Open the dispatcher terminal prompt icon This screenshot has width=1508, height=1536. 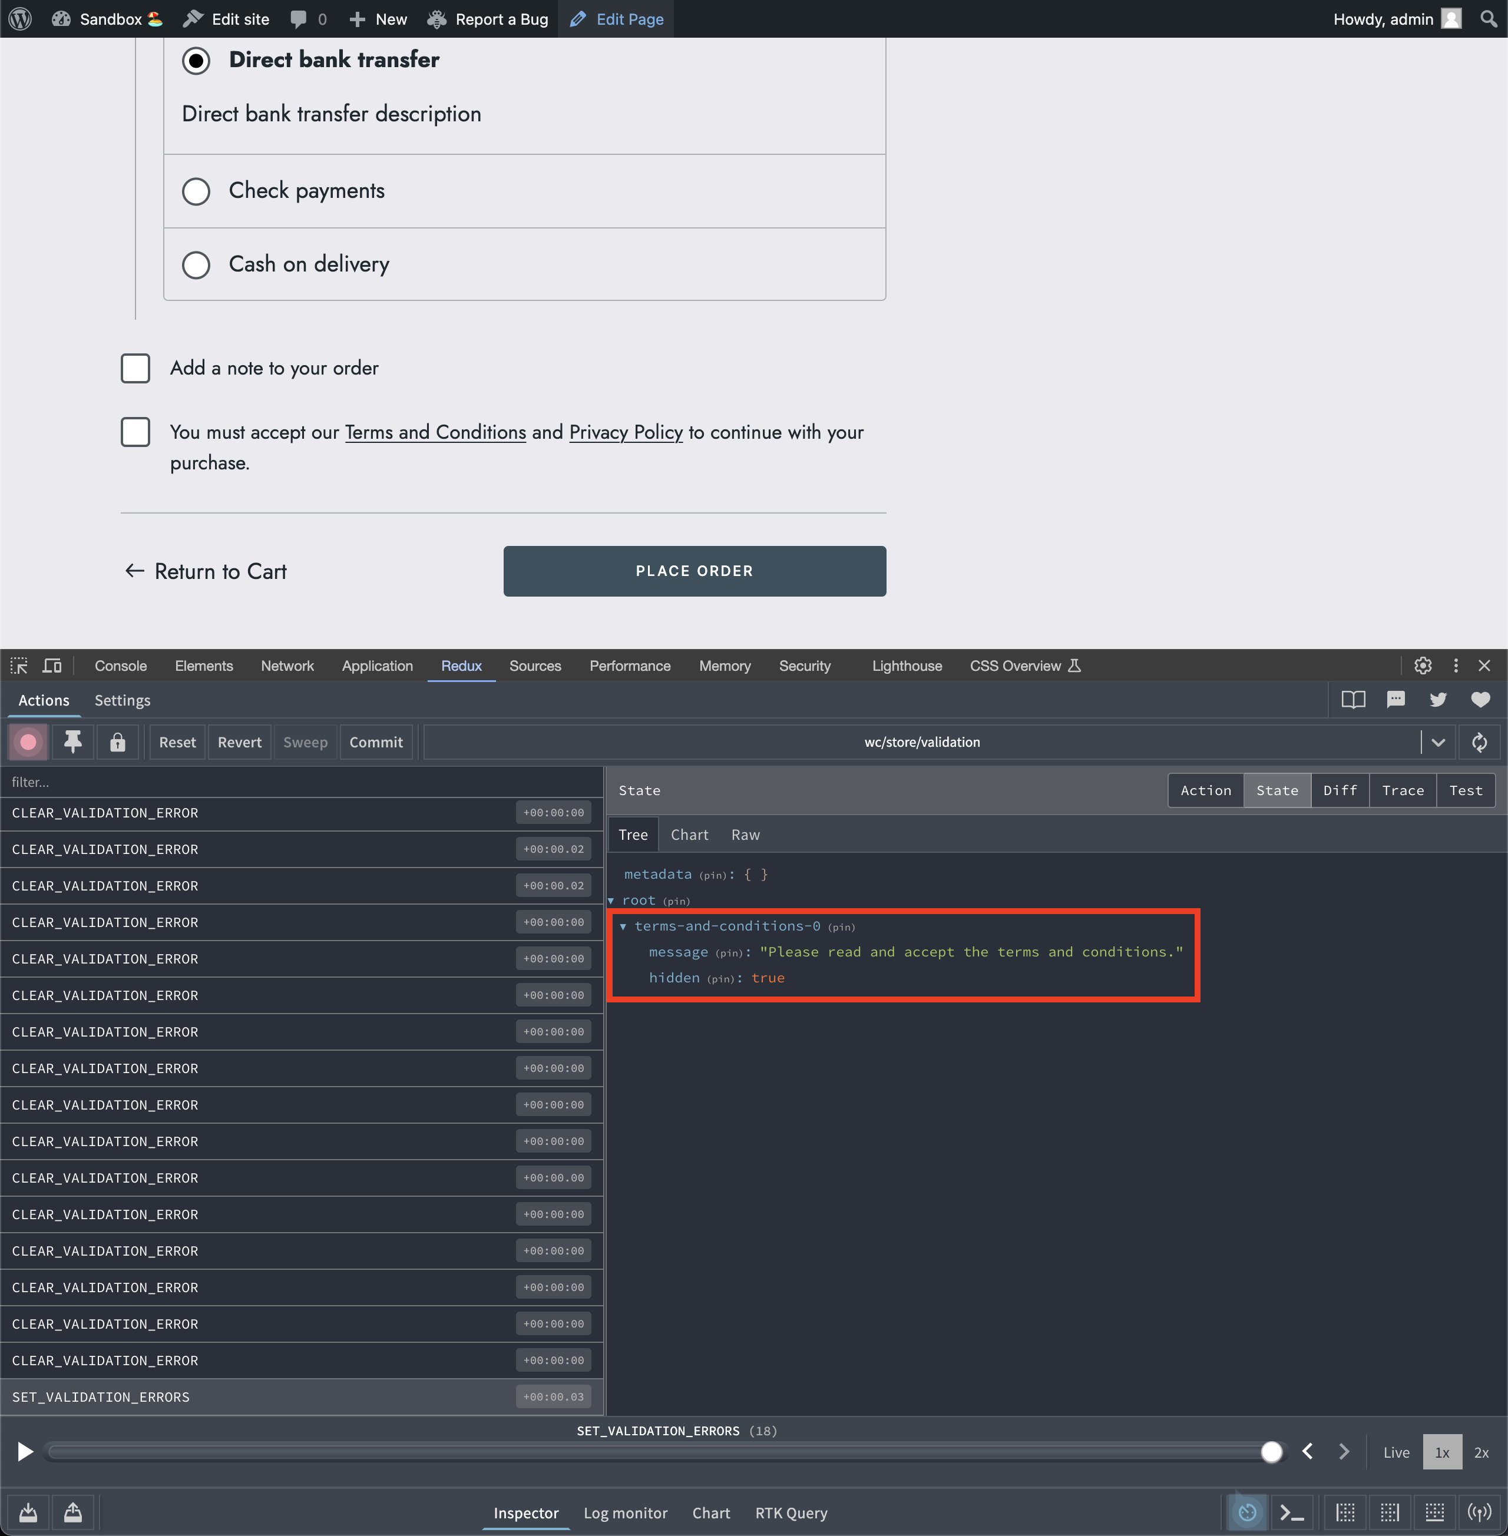click(x=1292, y=1513)
